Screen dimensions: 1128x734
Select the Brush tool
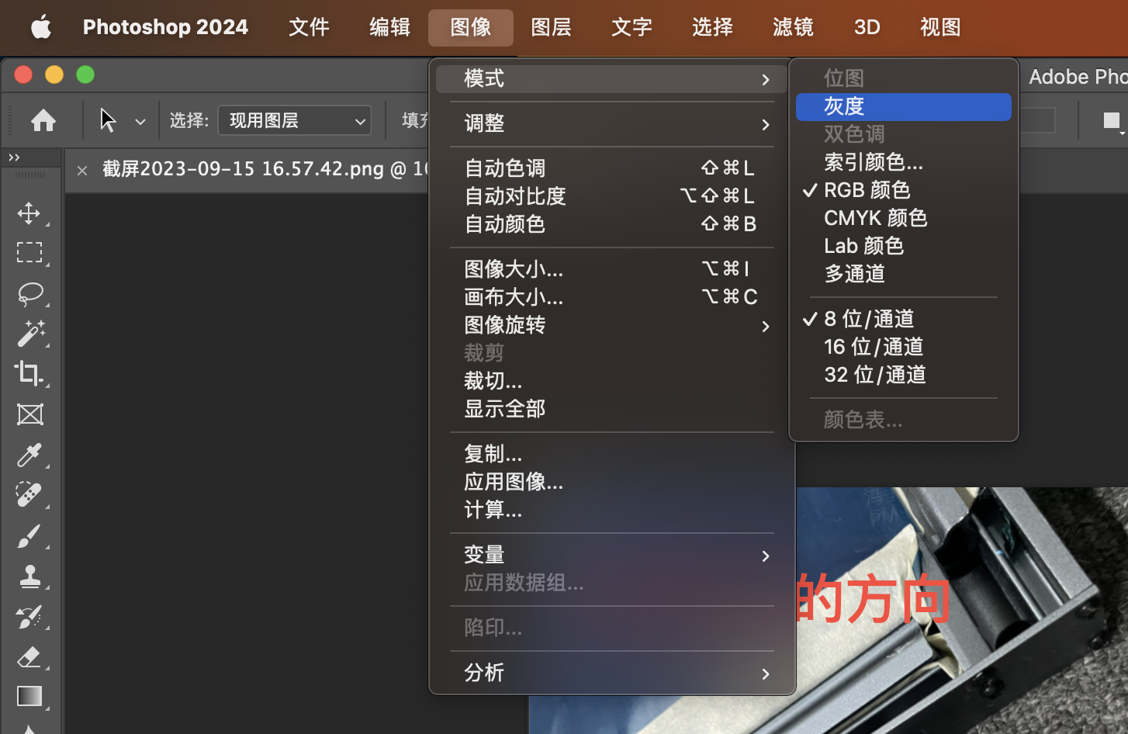(x=29, y=536)
